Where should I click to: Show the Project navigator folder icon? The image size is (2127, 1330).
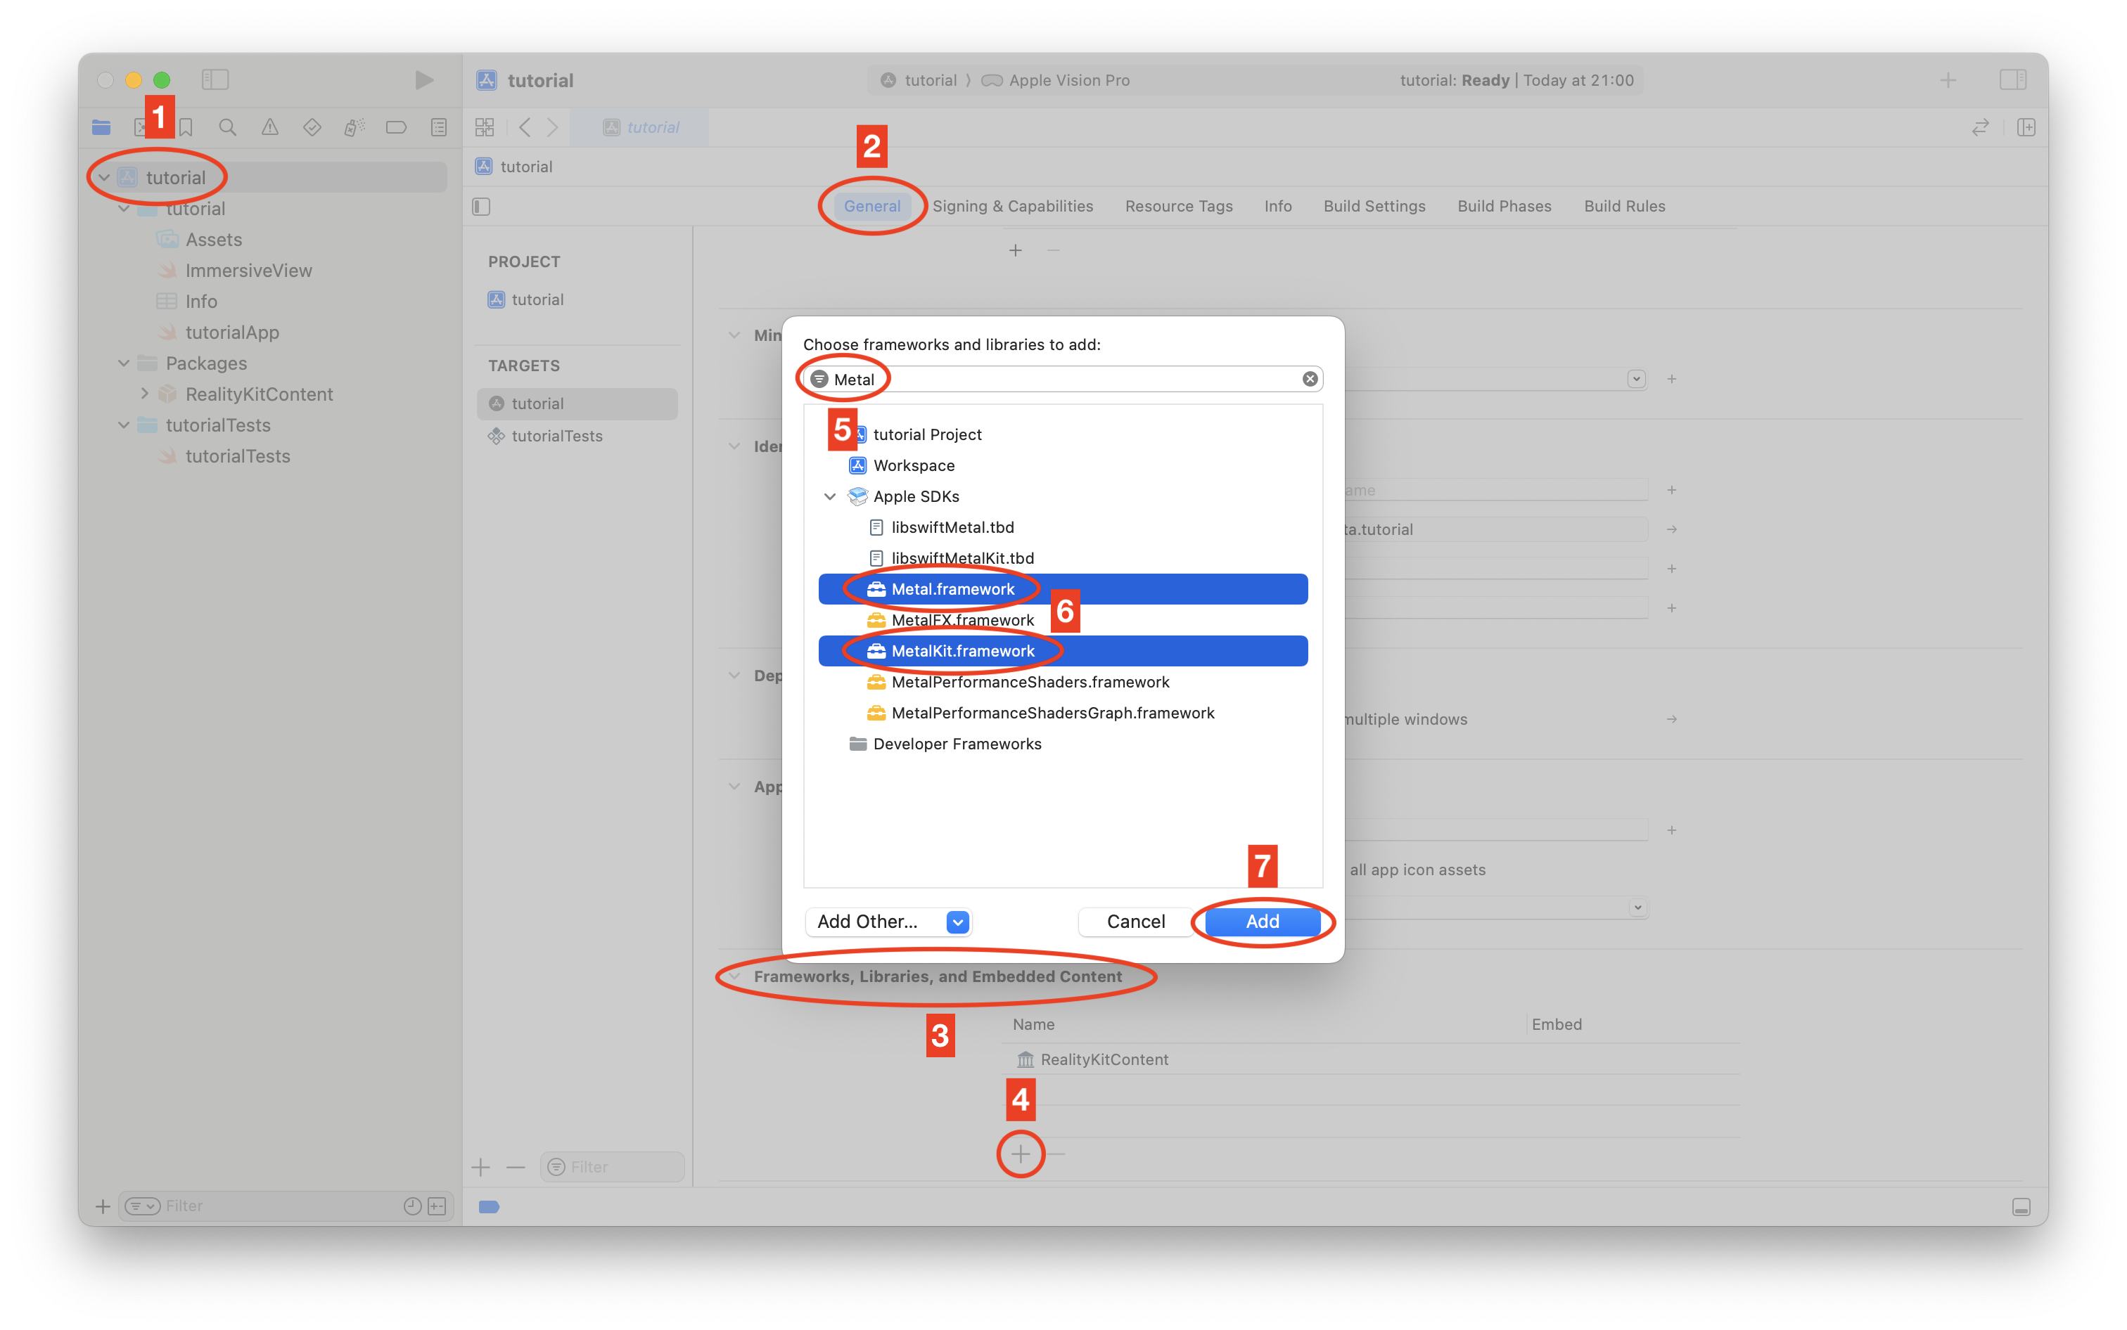[x=101, y=127]
